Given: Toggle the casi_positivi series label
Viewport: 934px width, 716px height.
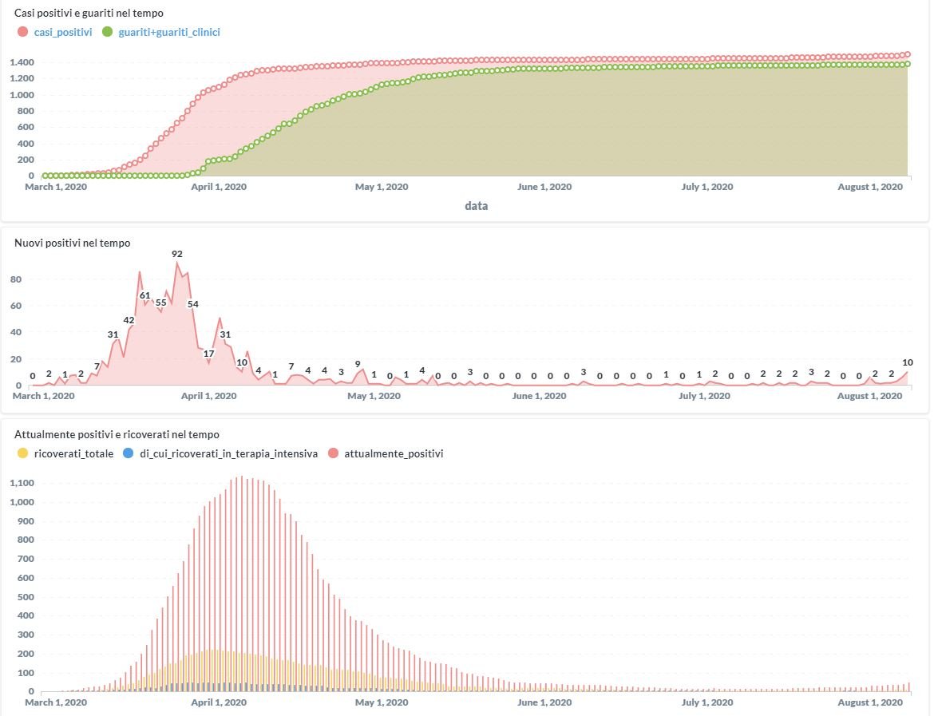Looking at the screenshot, I should [62, 32].
